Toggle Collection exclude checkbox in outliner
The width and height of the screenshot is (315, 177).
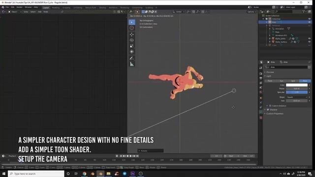pyautogui.click(x=267, y=19)
